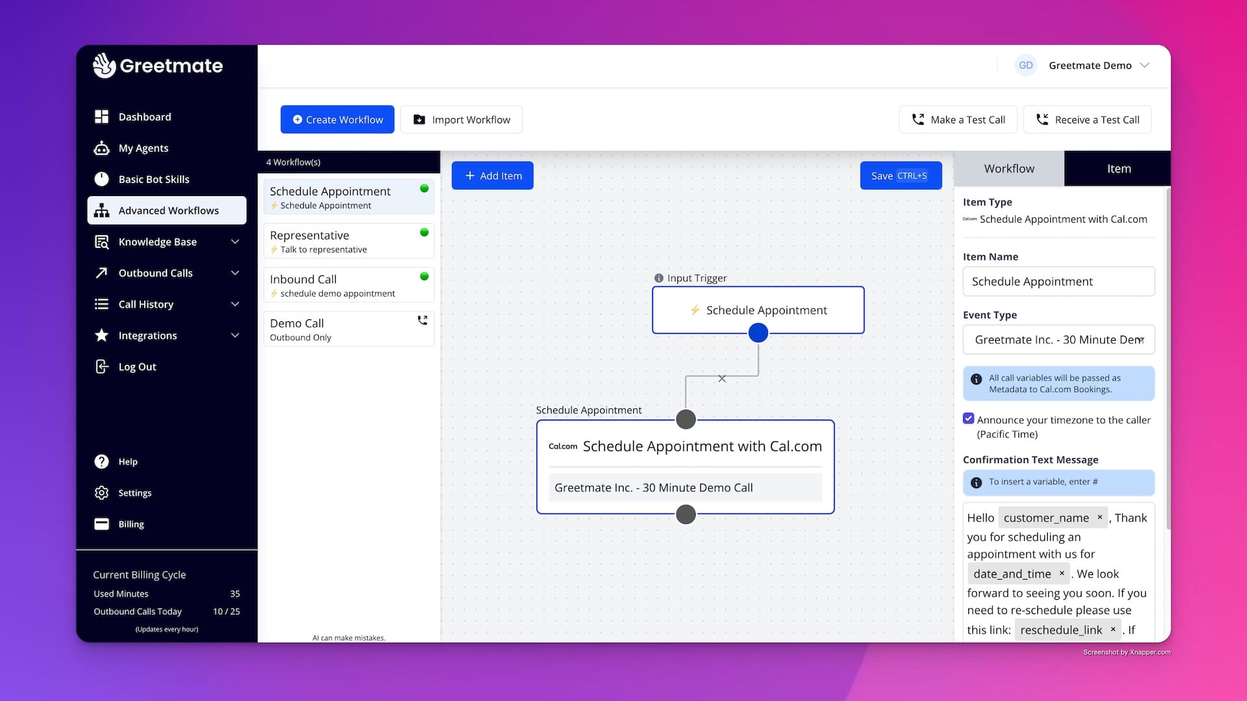Switch to the Item tab

pos(1118,168)
